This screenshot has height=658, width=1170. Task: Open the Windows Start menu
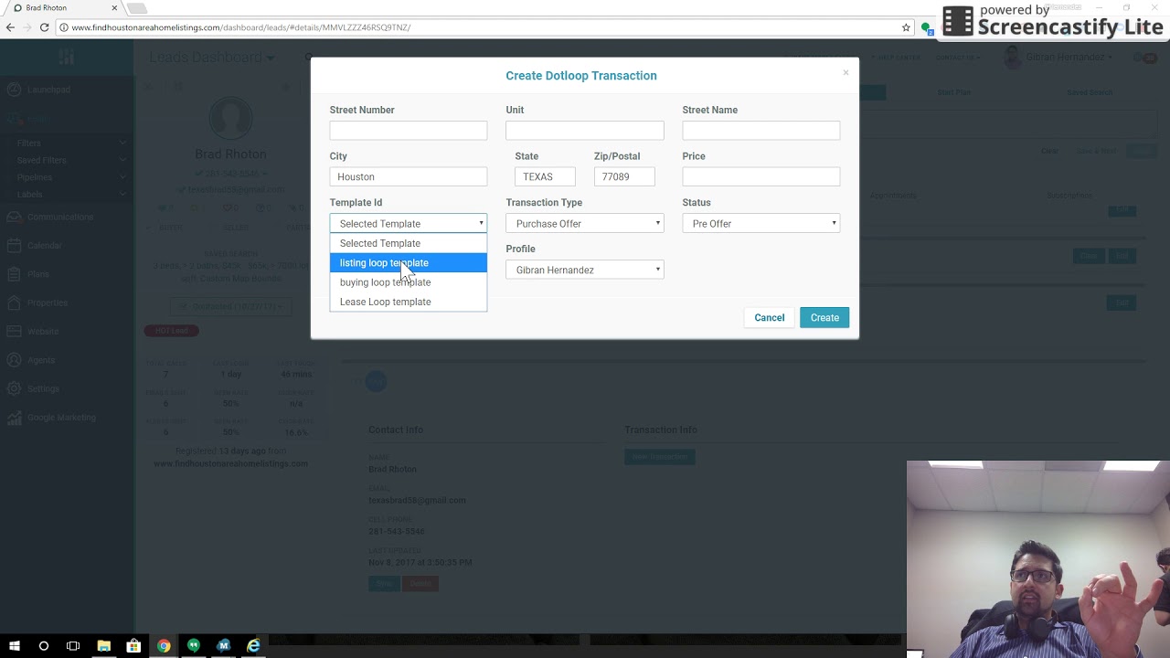[14, 646]
